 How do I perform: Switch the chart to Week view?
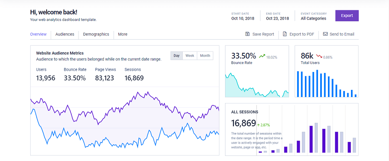tap(190, 56)
